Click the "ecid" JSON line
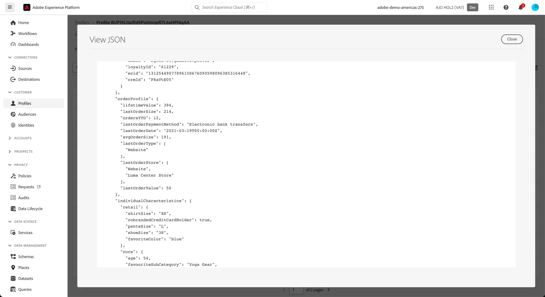The width and height of the screenshot is (545, 297). 188,73
